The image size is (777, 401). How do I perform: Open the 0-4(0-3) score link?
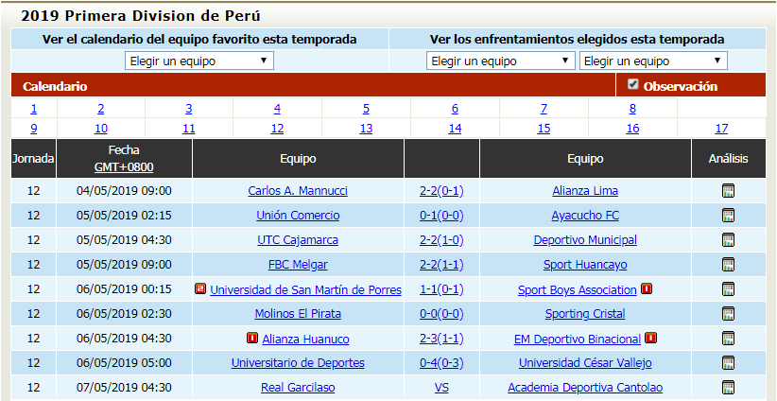pos(441,363)
